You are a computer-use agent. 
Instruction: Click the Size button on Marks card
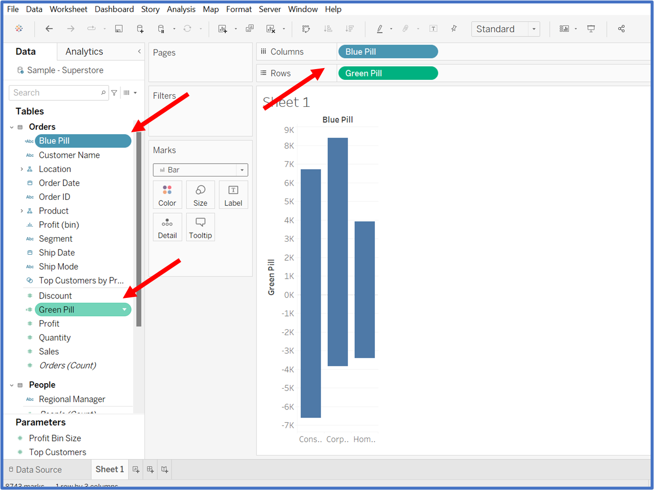pos(200,195)
